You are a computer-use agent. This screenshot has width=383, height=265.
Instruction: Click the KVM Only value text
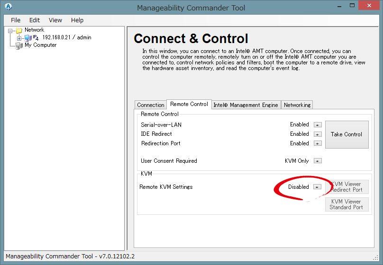tap(297, 161)
